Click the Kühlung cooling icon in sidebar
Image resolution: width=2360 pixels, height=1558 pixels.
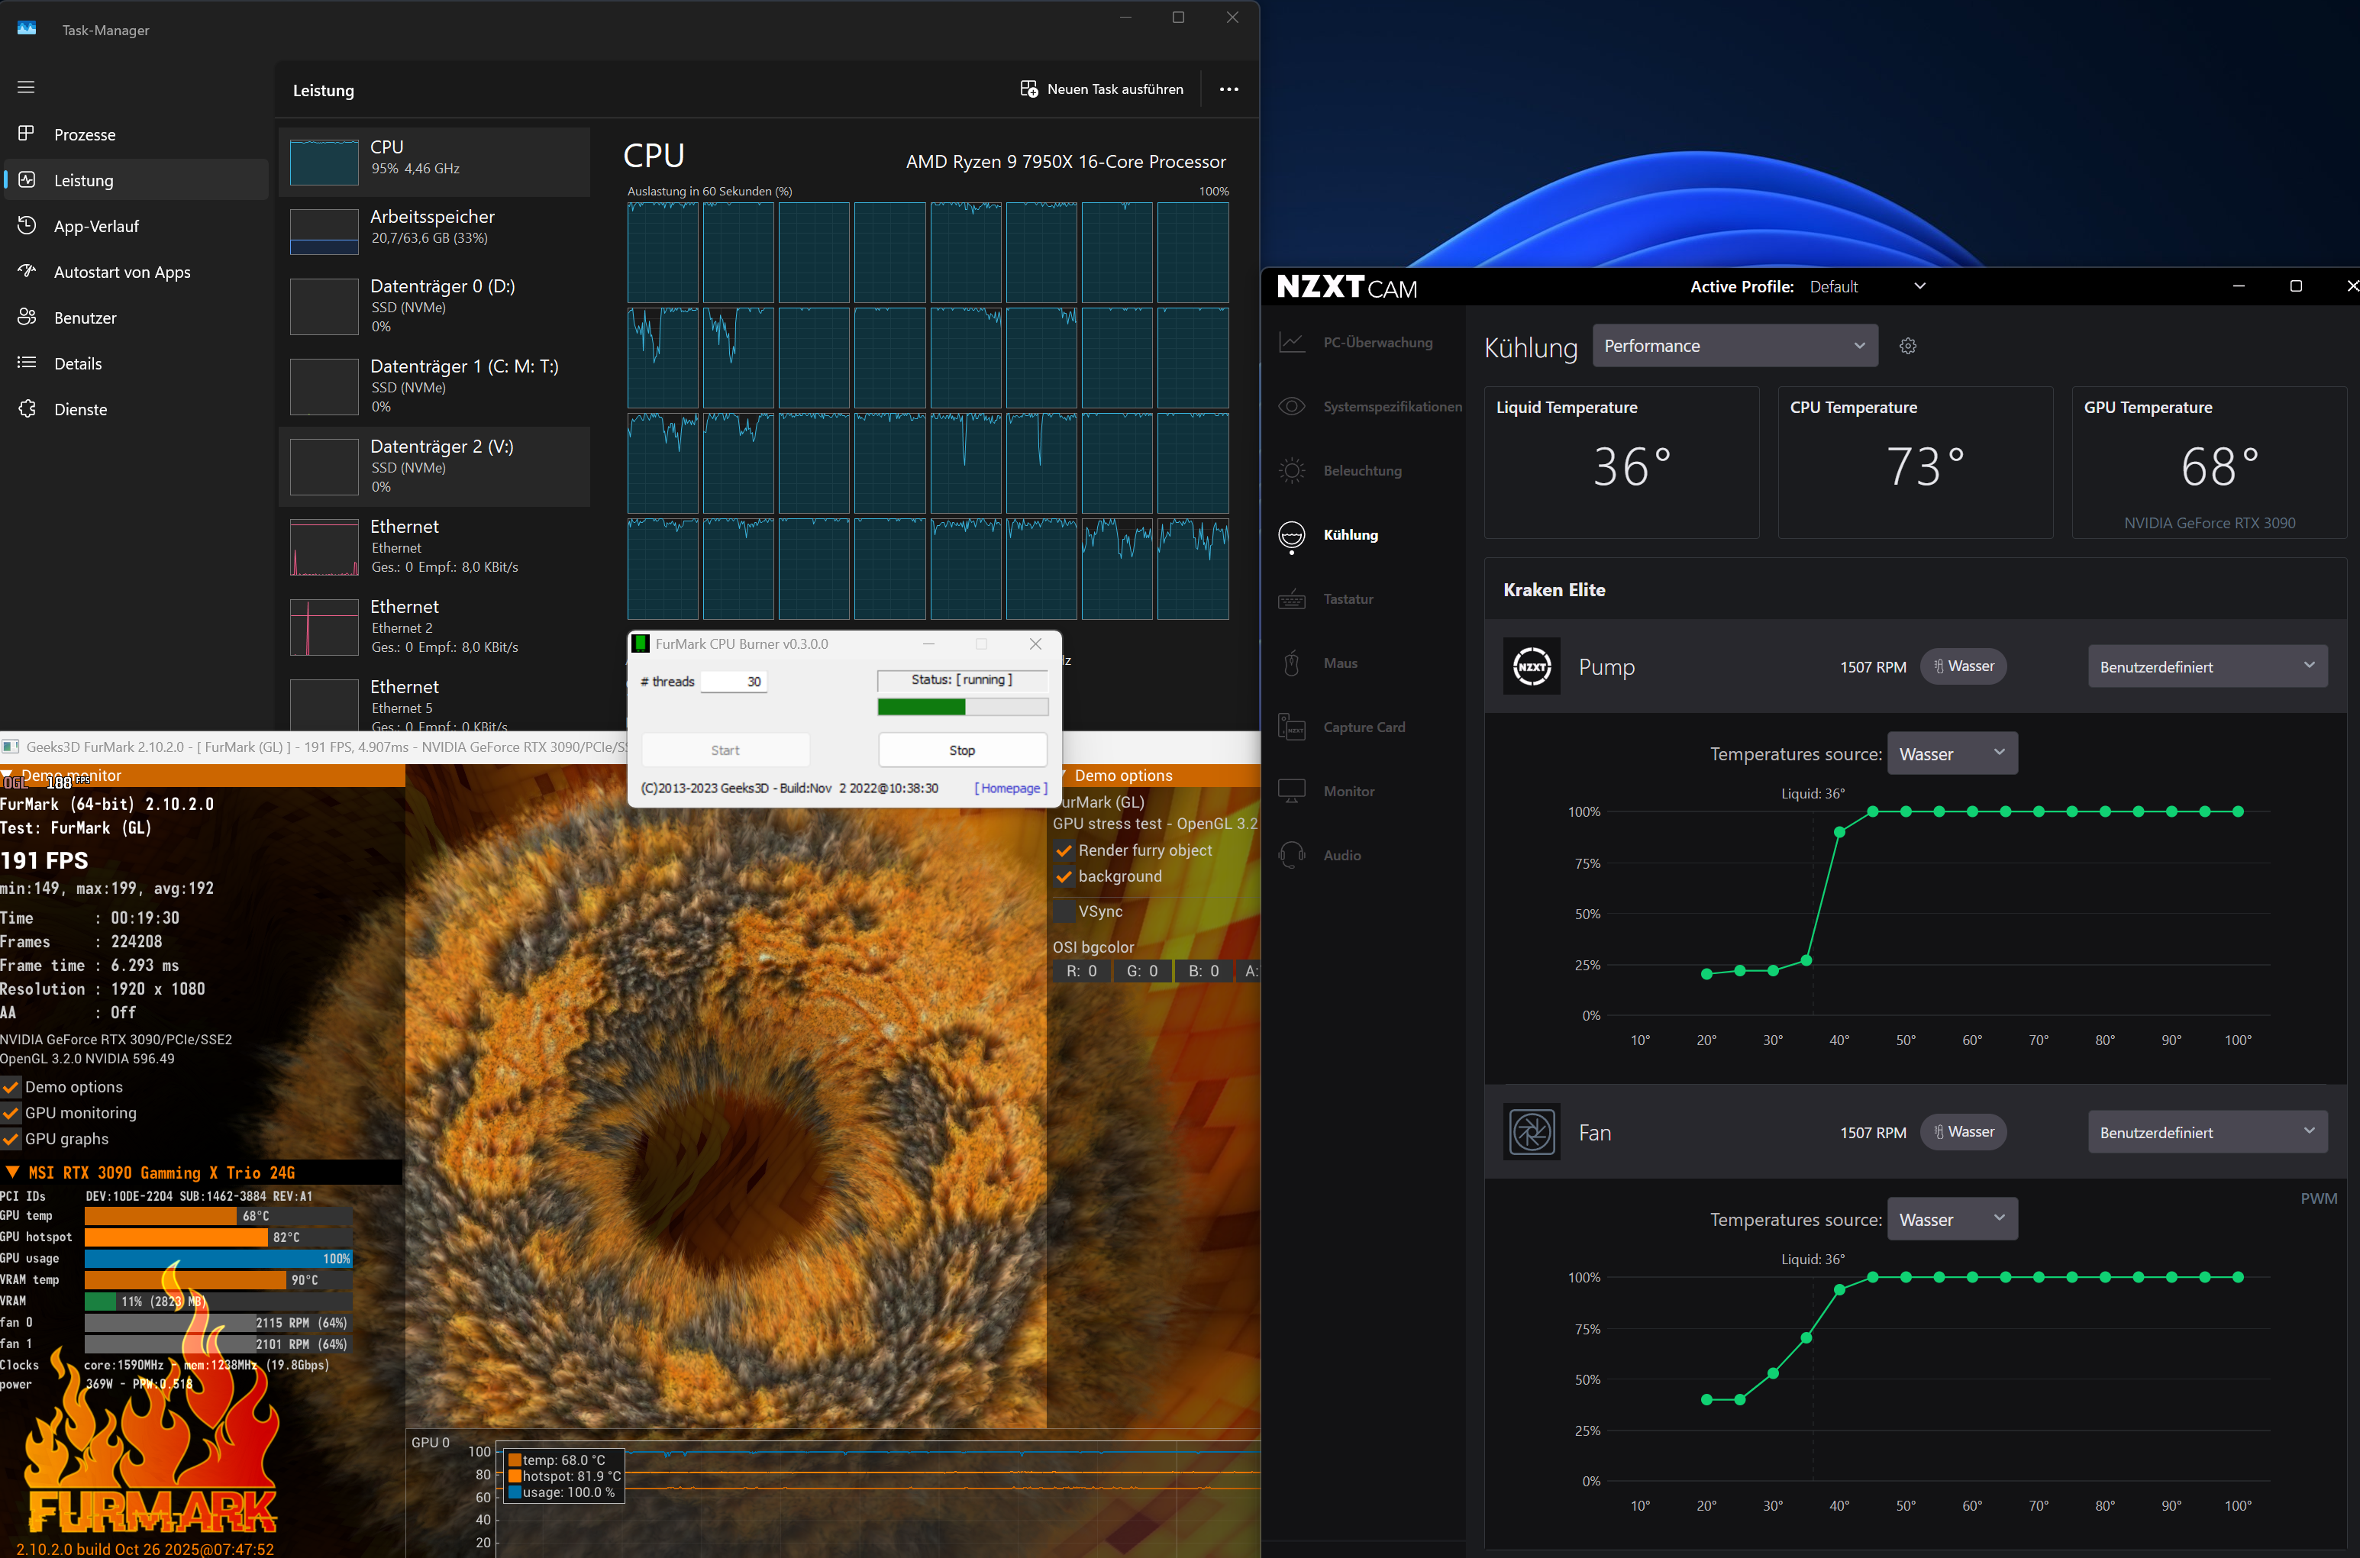(x=1291, y=536)
